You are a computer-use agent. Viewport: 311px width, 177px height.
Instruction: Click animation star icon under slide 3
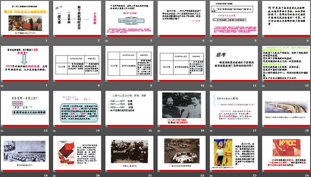point(106,41)
